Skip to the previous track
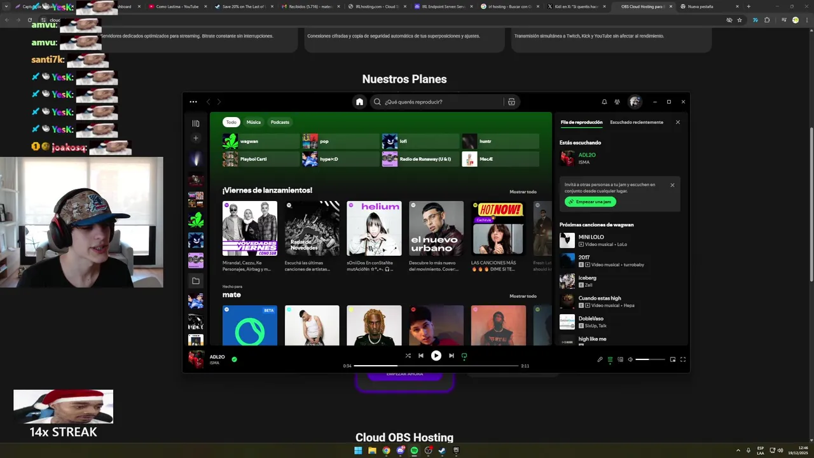 420,356
